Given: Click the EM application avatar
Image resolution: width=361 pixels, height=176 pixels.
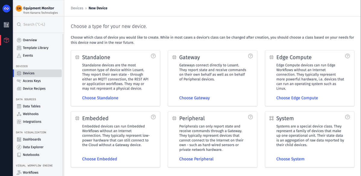Looking at the screenshot, I should (x=19, y=8).
